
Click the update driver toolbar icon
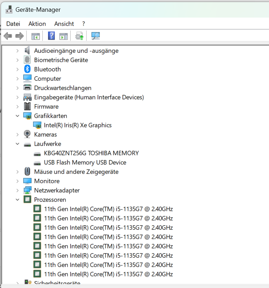click(x=80, y=36)
